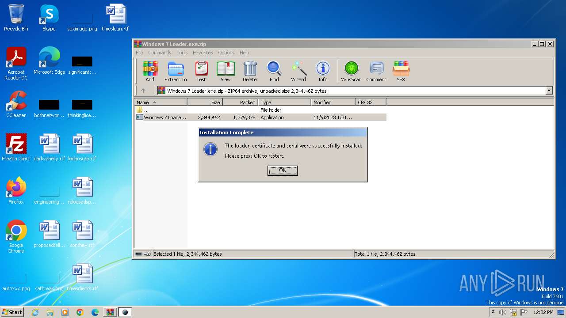Screen dimensions: 566x318
Task: Open the Favorites menu
Action: (203, 53)
